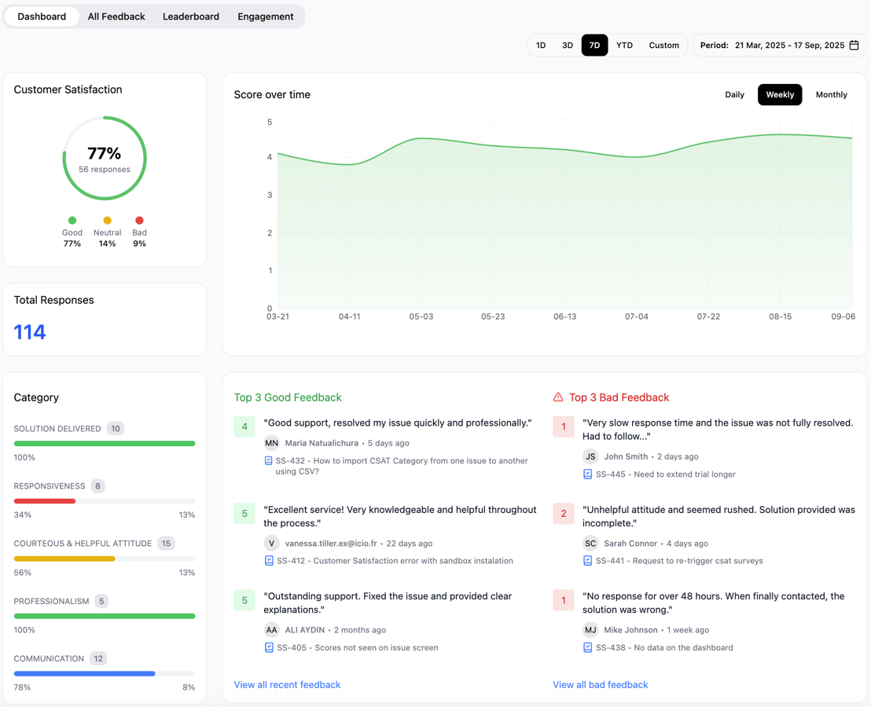Click the 05-03 date label on chart axis
This screenshot has height=707, width=871.
pyautogui.click(x=421, y=317)
